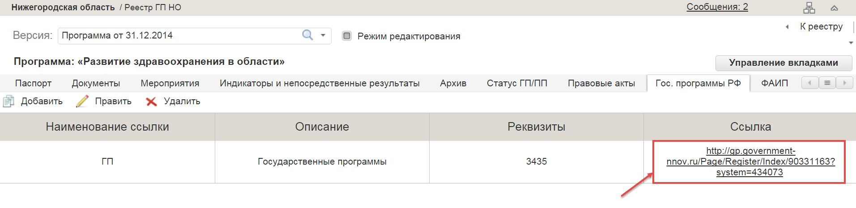
Task: Open the tab list menu icon
Action: (x=827, y=83)
